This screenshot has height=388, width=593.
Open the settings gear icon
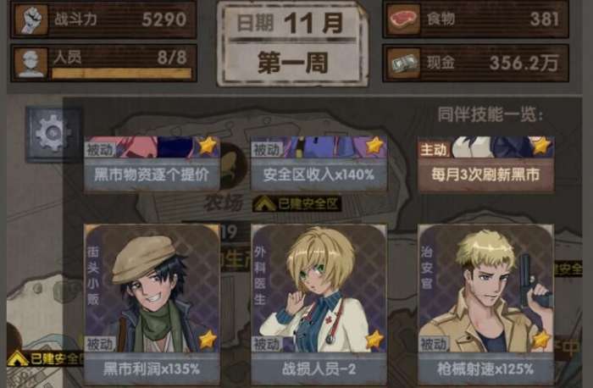coord(53,134)
